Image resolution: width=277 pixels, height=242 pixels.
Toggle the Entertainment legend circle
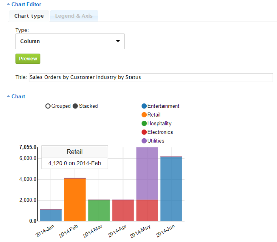click(x=144, y=106)
